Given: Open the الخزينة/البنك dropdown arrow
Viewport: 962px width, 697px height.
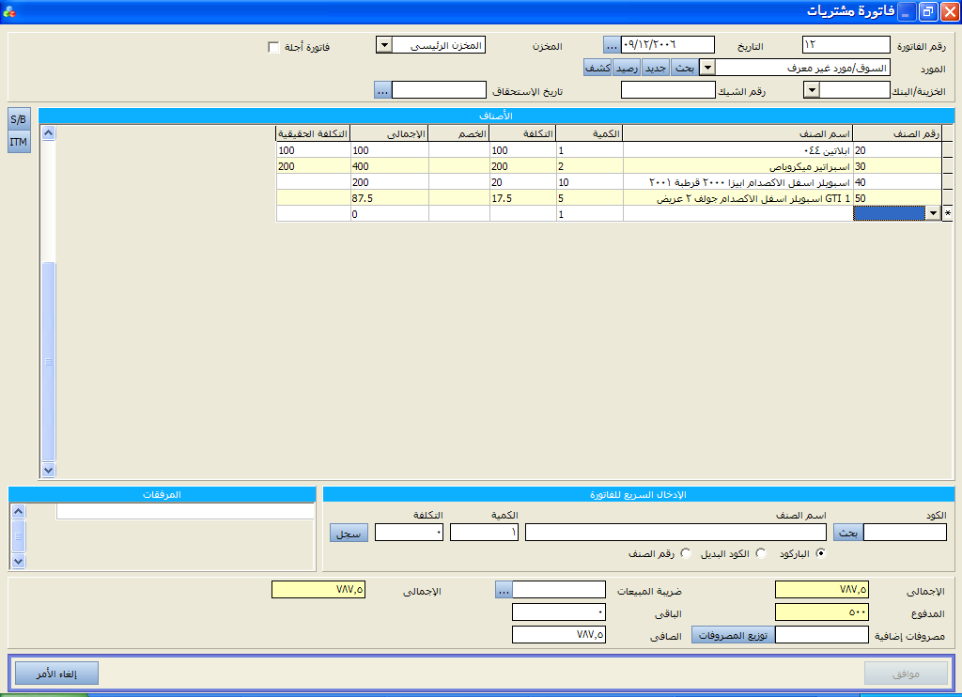Looking at the screenshot, I should point(812,90).
